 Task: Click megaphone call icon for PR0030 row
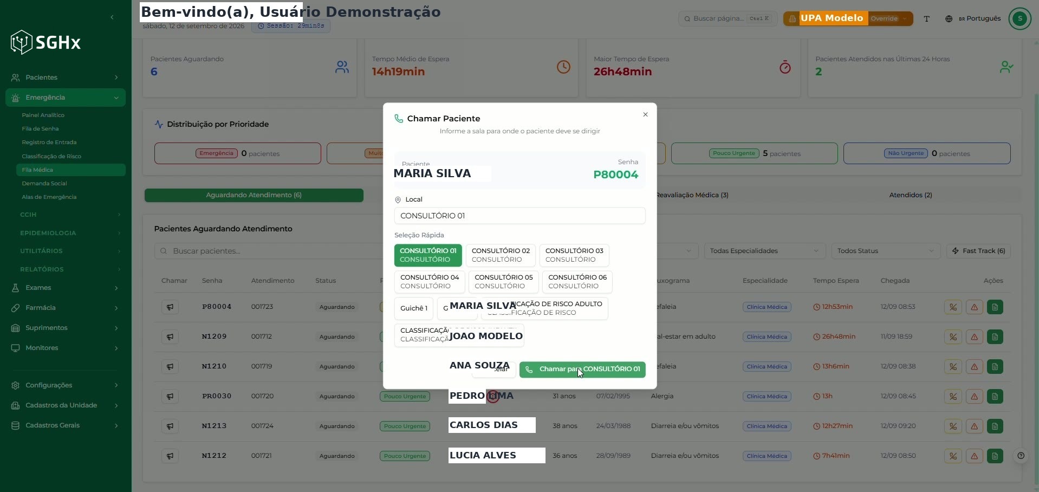(x=170, y=397)
